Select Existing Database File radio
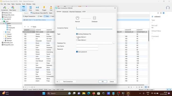Viewport: 172px width, 96px height. (77, 34)
